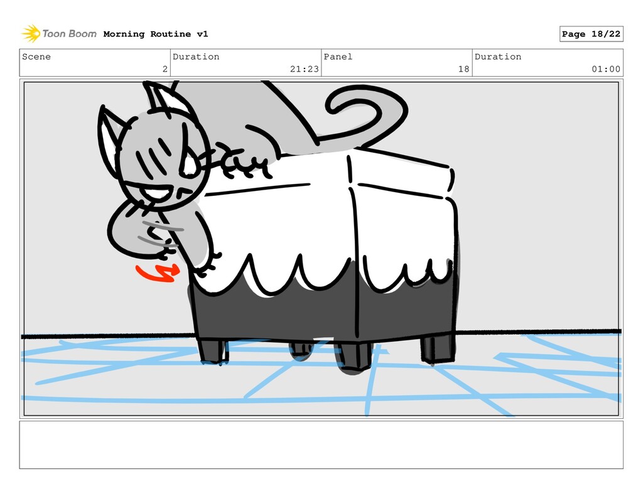This screenshot has width=643, height=498.
Task: Click the scene 'Duration' label before 21:23
Action: pyautogui.click(x=196, y=57)
